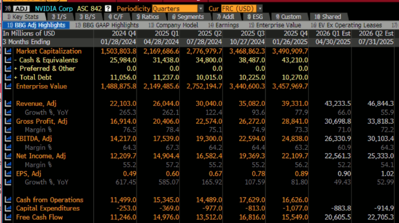Viewport: 399px width, 223px height.
Task: Click estimated revenue 43,233.5
Action: [x=337, y=104]
